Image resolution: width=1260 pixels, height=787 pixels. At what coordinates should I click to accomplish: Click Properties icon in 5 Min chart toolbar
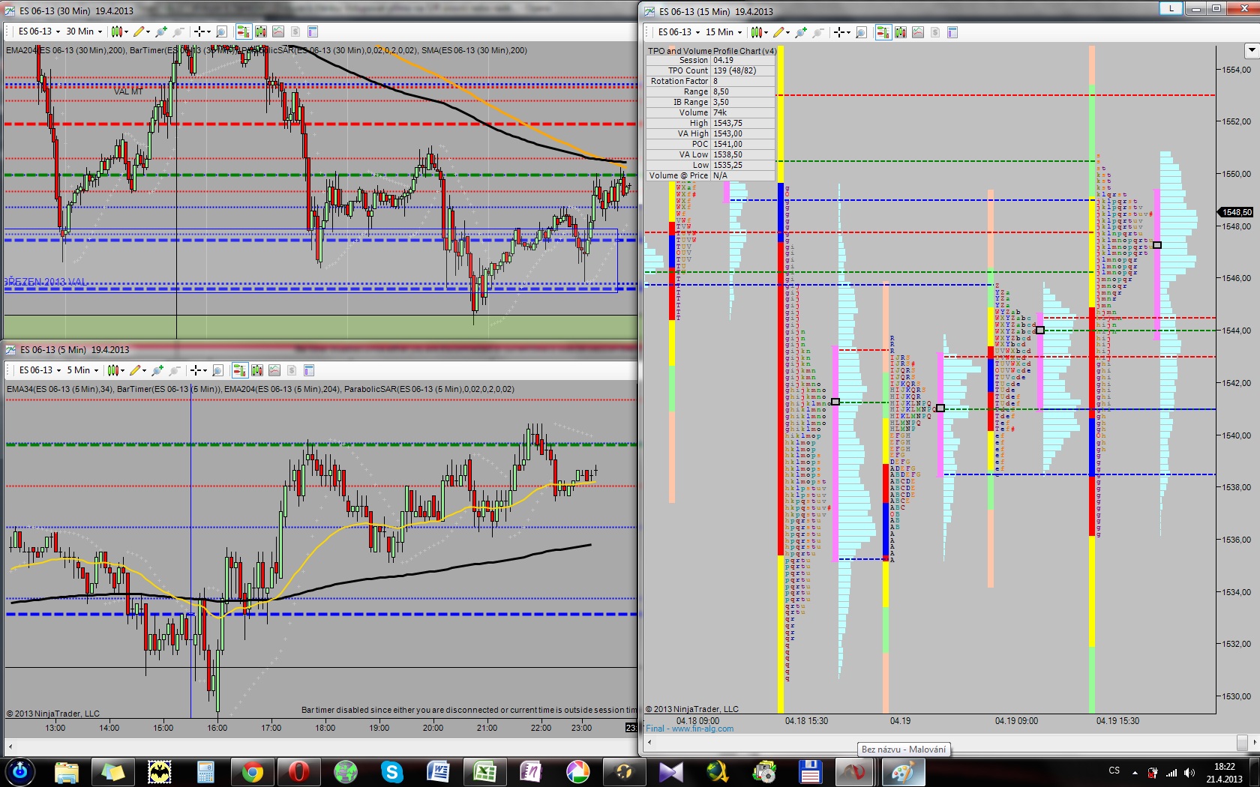coord(309,370)
